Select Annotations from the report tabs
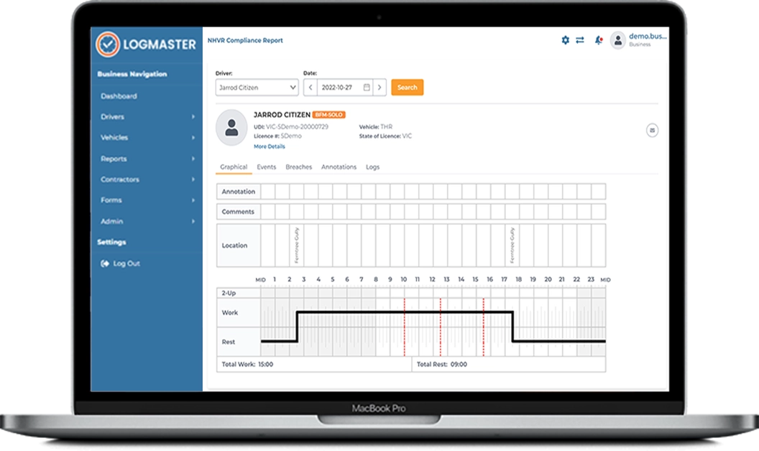The height and width of the screenshot is (451, 759). [339, 167]
